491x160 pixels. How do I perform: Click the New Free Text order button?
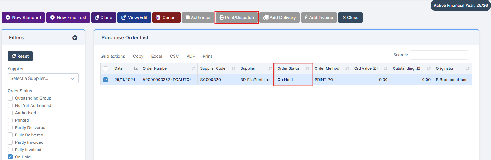click(68, 18)
